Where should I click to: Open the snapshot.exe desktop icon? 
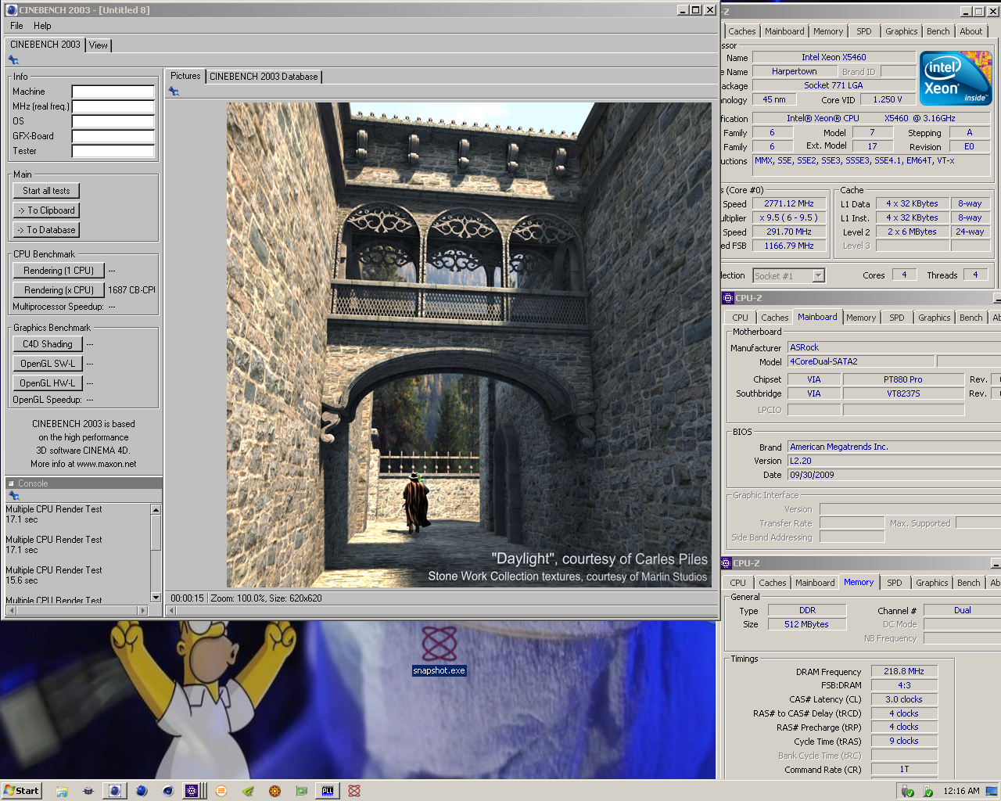439,650
